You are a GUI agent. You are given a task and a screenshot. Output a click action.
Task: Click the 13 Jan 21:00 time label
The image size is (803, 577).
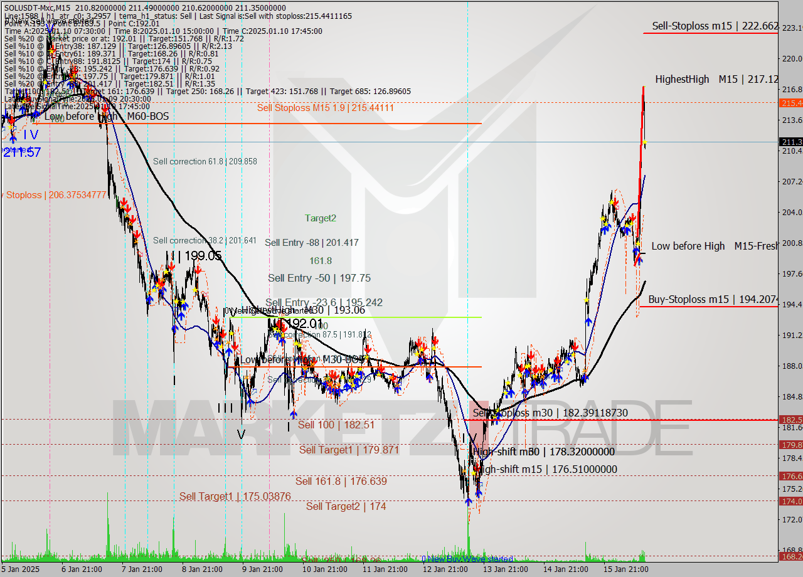click(x=504, y=569)
